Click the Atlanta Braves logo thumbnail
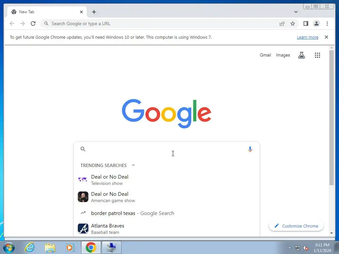 pyautogui.click(x=83, y=229)
